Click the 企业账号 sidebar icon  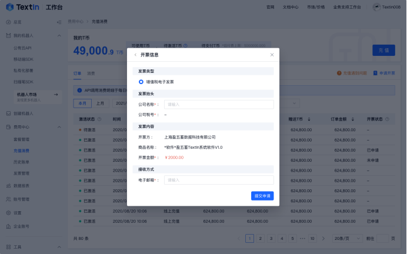point(8,226)
